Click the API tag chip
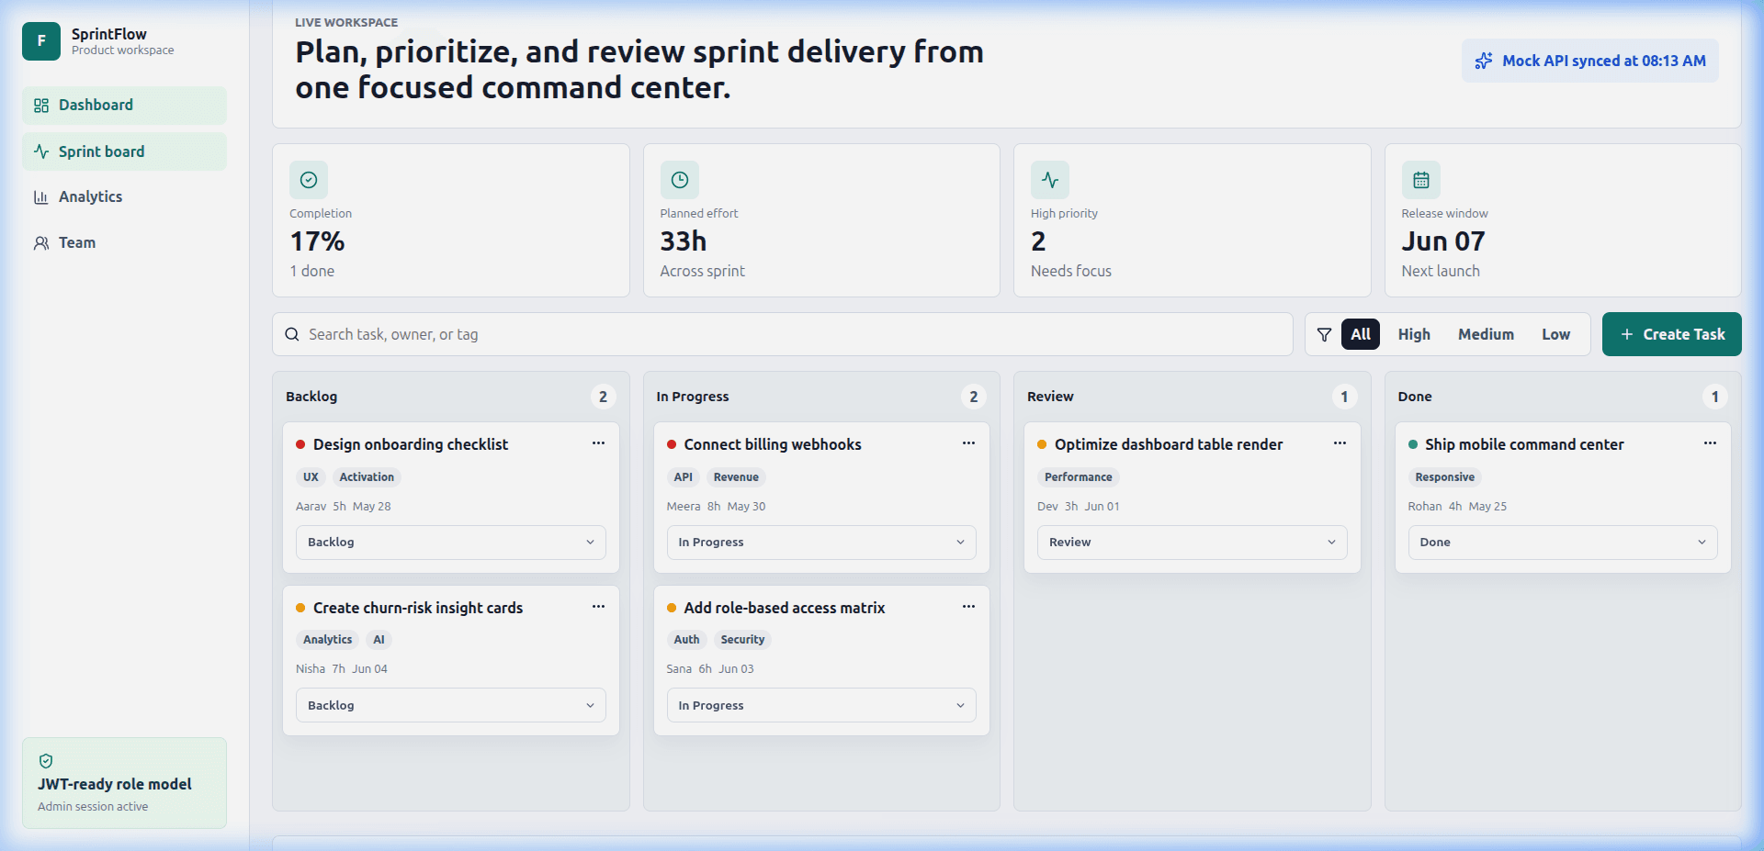1764x851 pixels. click(684, 477)
